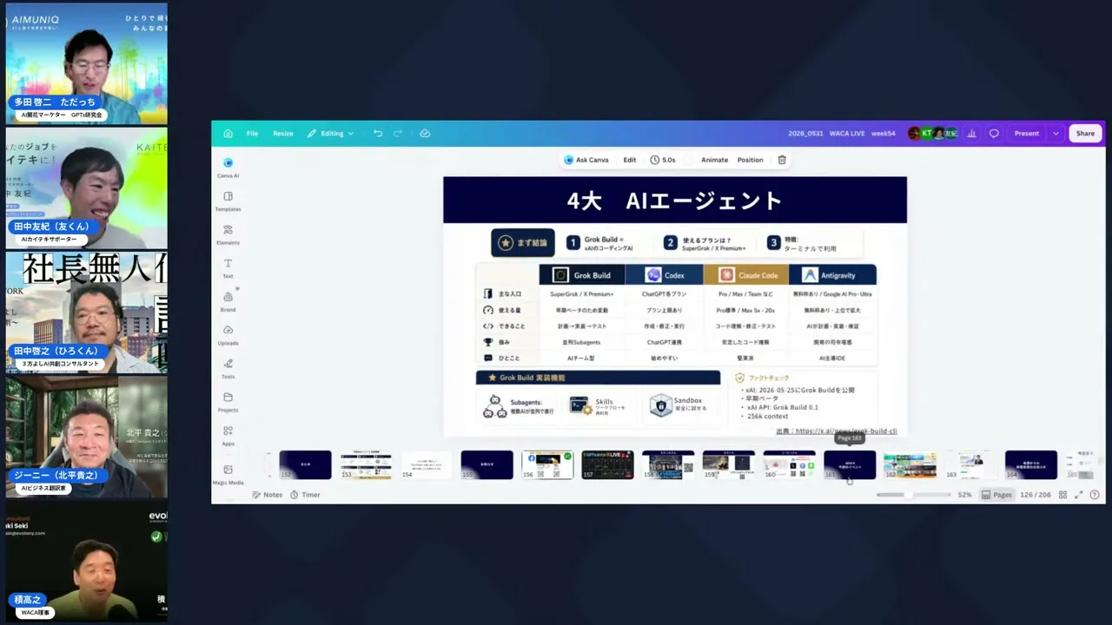Start presentation with Present button
The image size is (1112, 625).
1027,134
